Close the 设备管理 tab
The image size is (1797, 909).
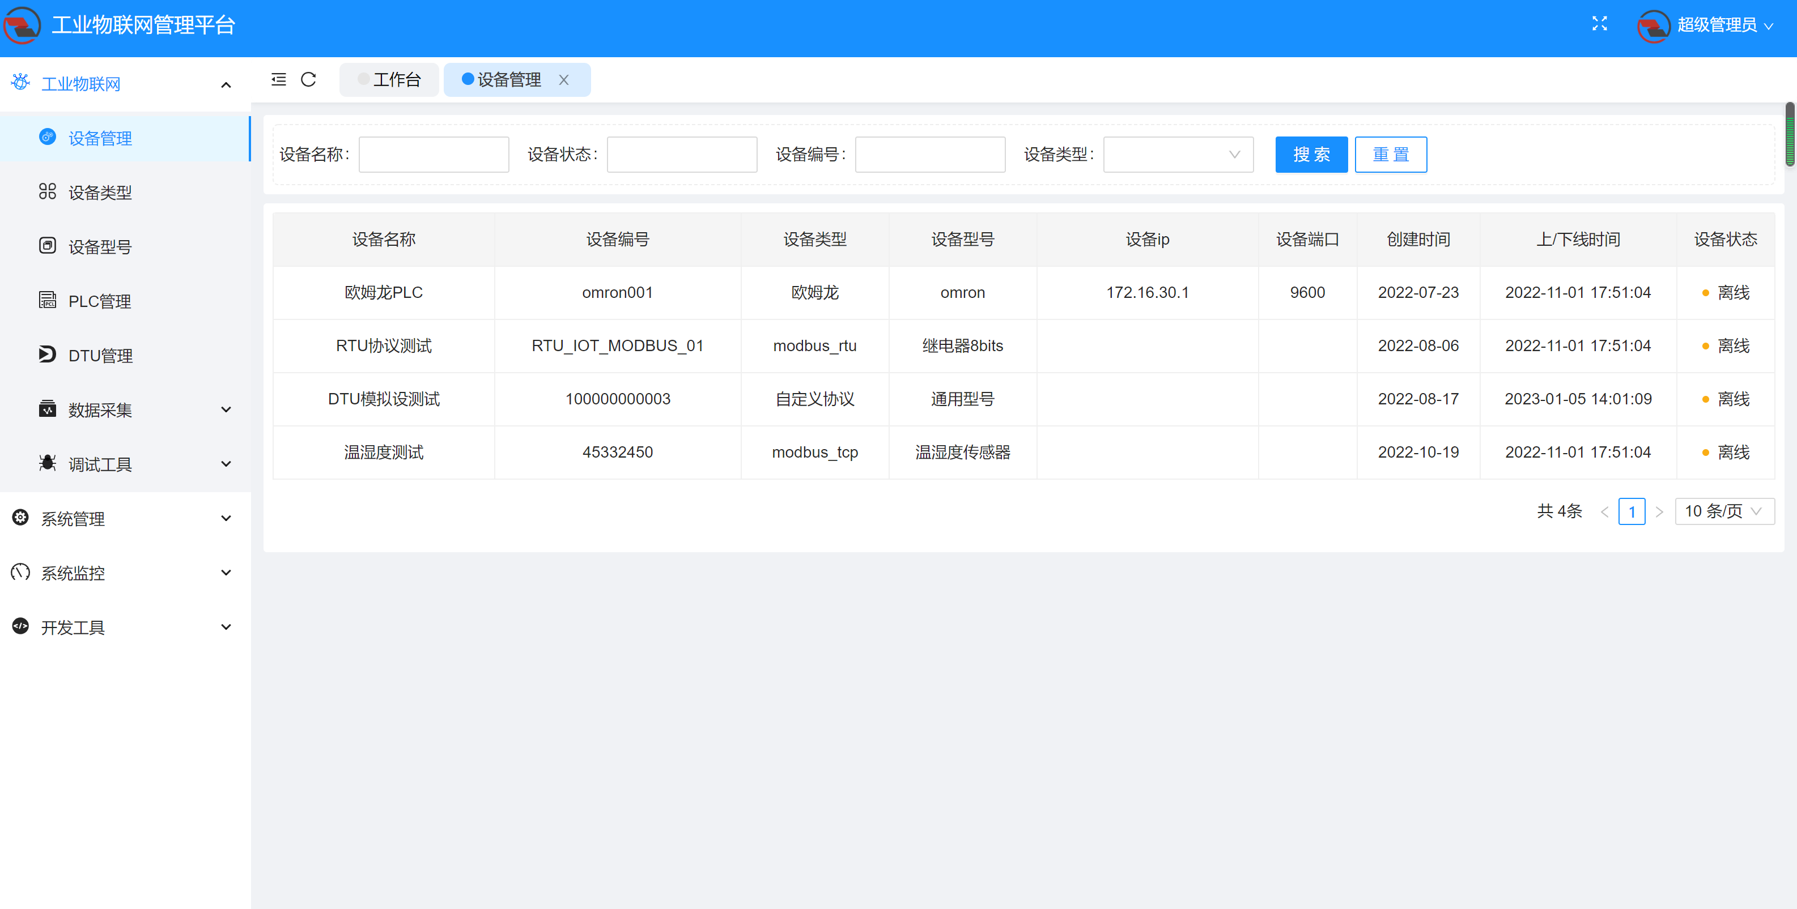pos(564,80)
